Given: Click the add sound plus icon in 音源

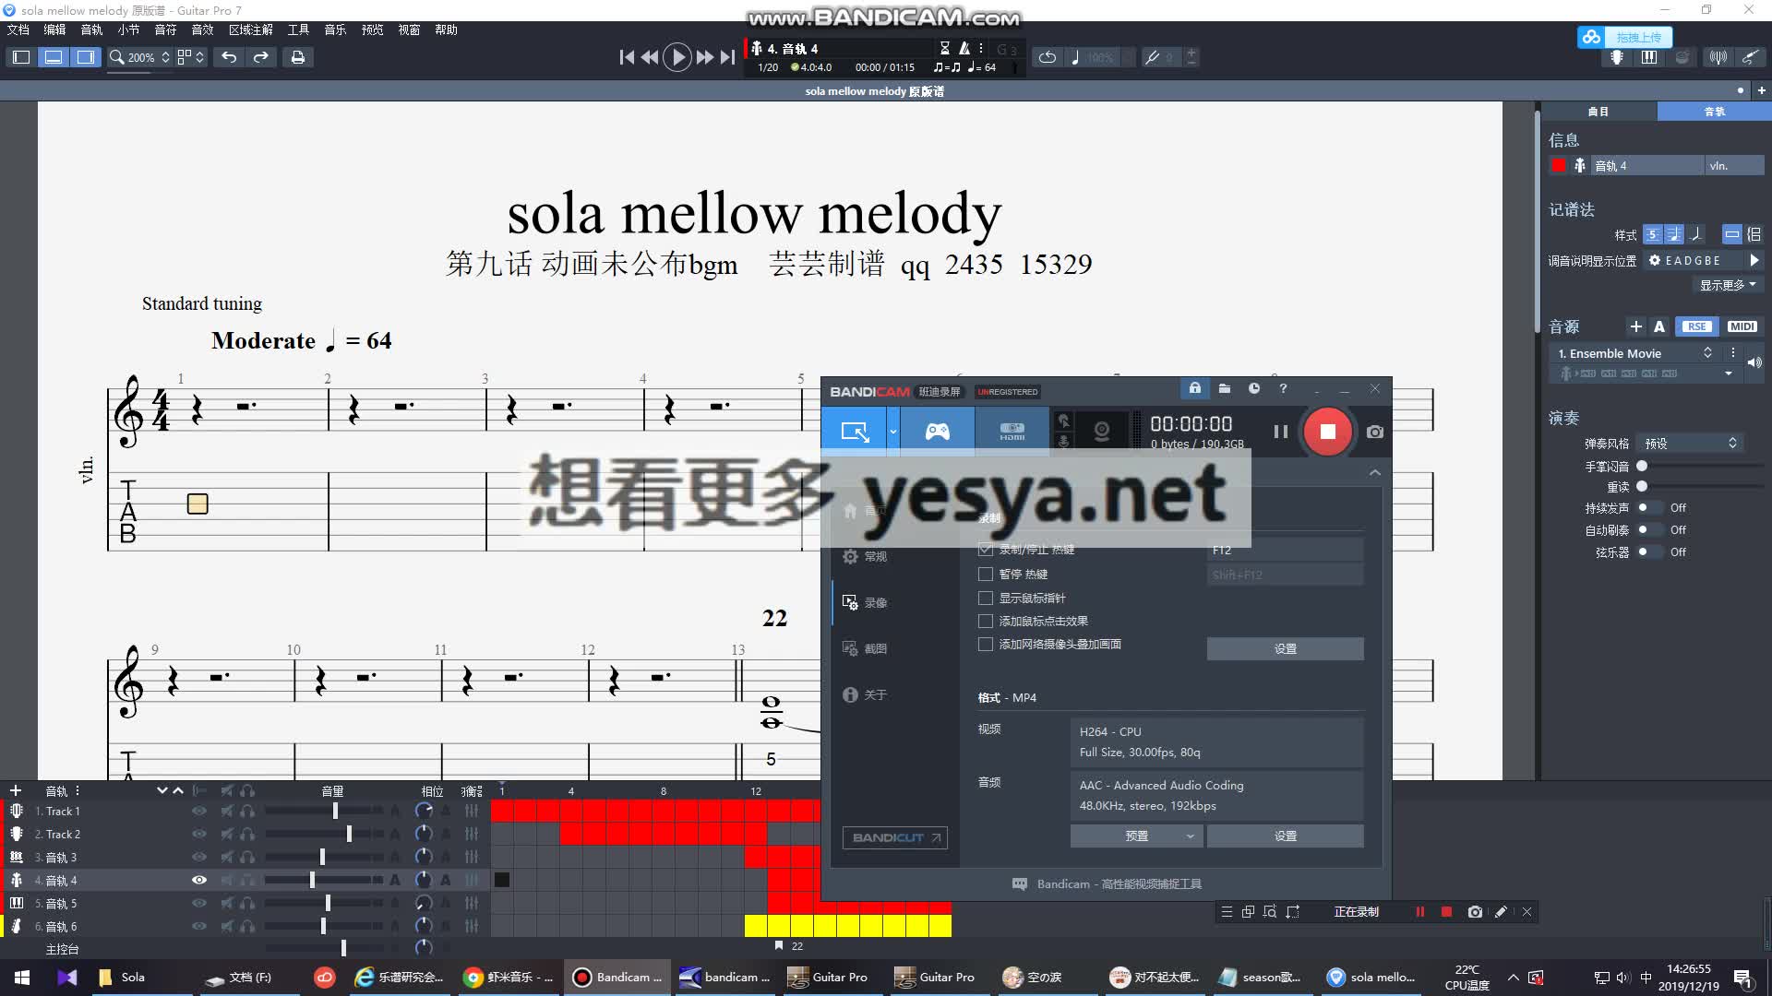Looking at the screenshot, I should tap(1635, 326).
